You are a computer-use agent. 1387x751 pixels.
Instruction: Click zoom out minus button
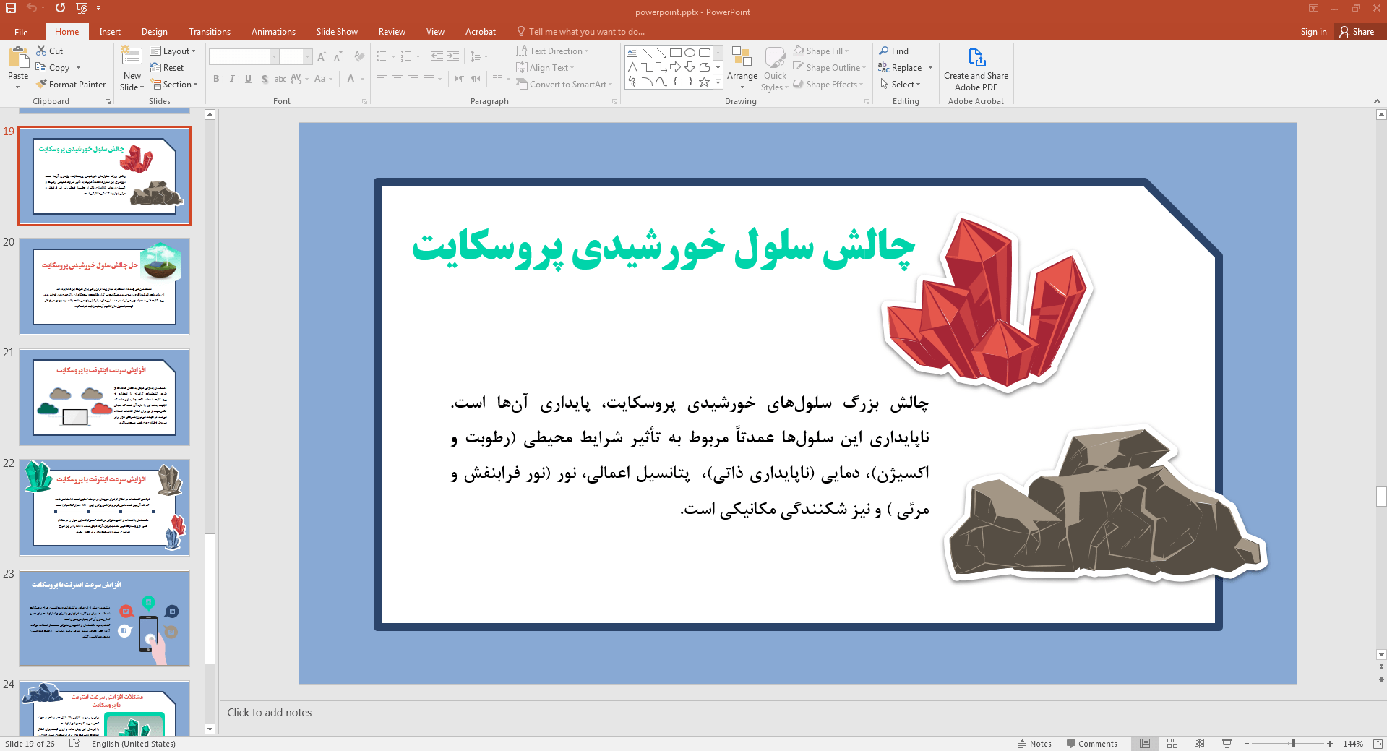pyautogui.click(x=1247, y=743)
